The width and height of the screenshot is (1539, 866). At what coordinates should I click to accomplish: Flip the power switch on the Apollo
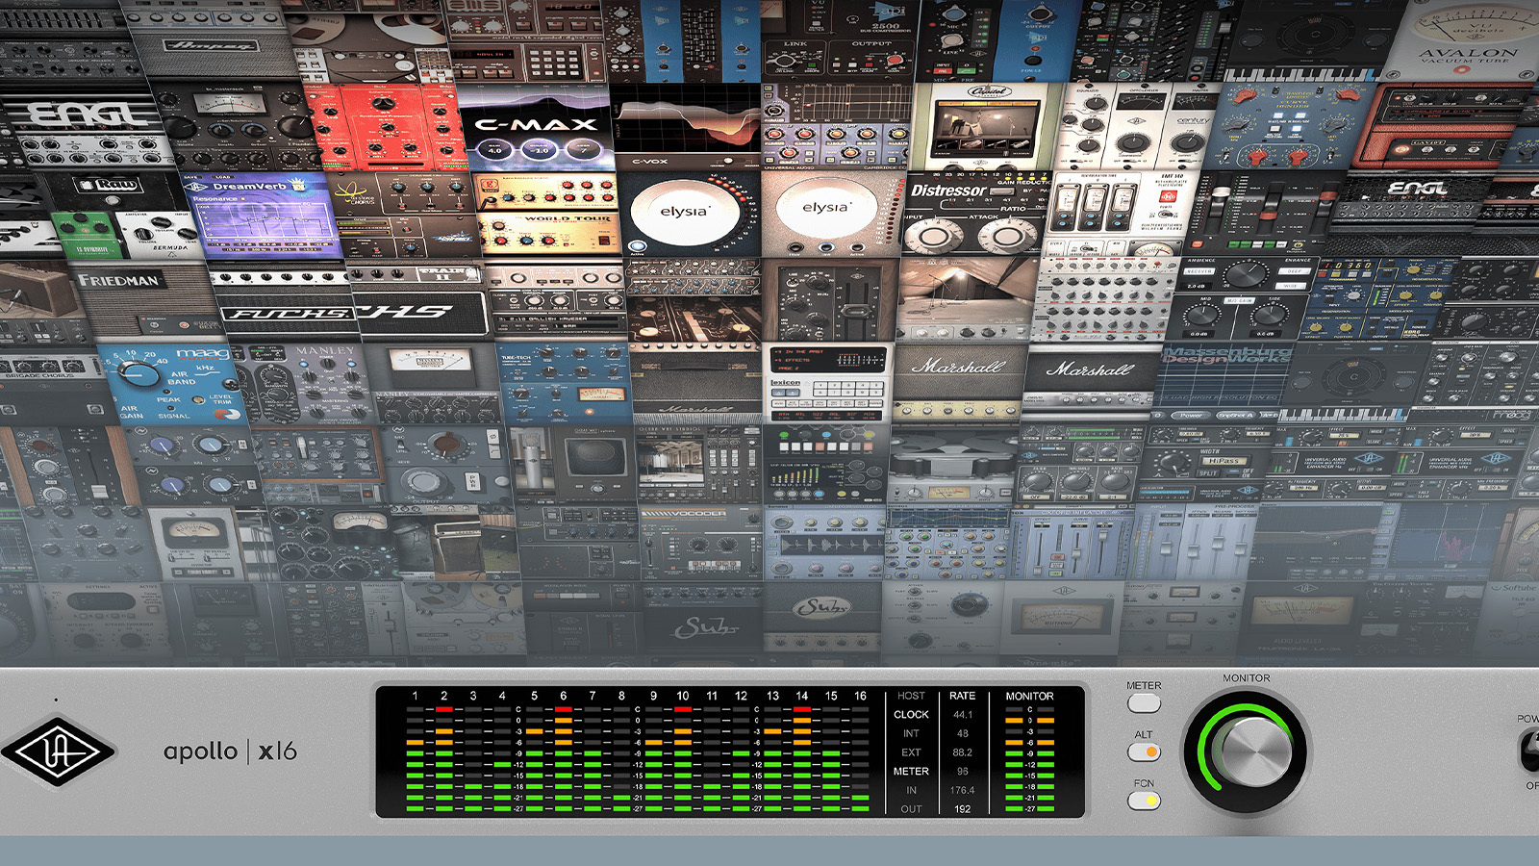point(1529,751)
